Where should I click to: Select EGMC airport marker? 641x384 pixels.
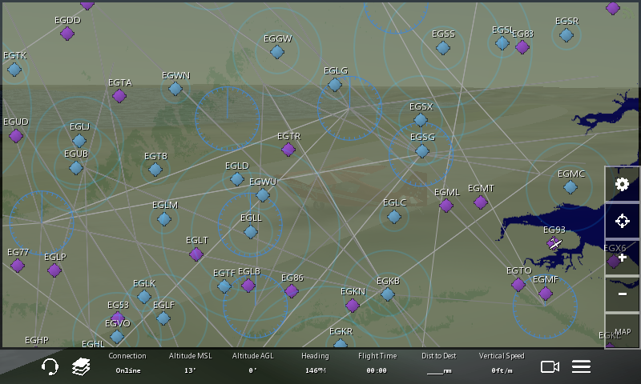[570, 188]
